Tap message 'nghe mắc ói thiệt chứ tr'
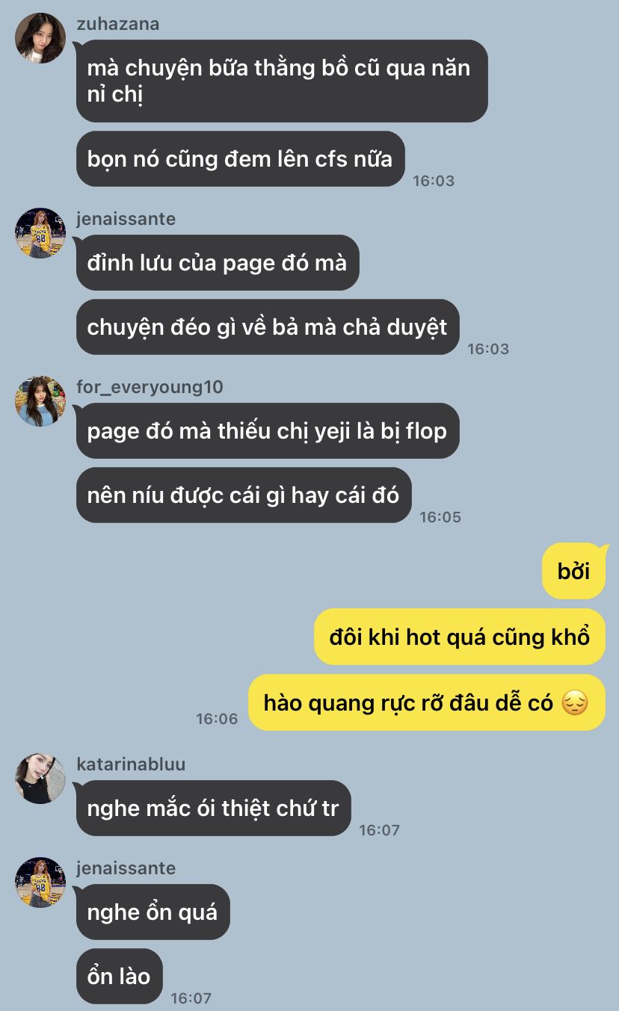The image size is (619, 1011). point(213,808)
